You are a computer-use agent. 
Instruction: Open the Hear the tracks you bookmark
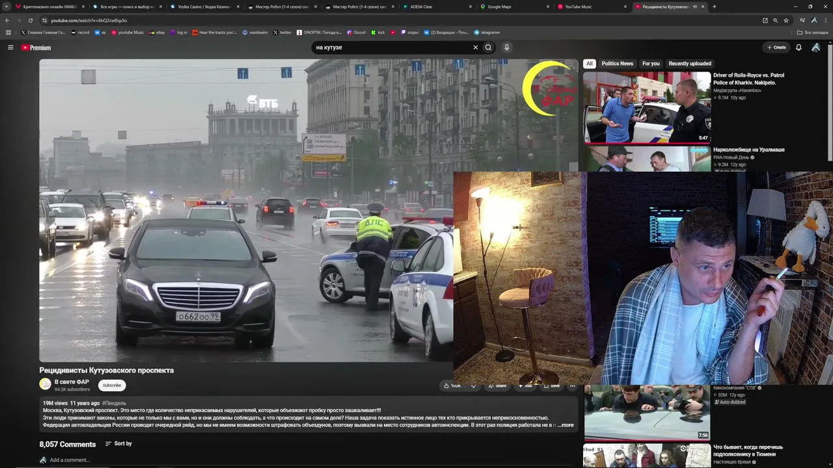tap(215, 32)
